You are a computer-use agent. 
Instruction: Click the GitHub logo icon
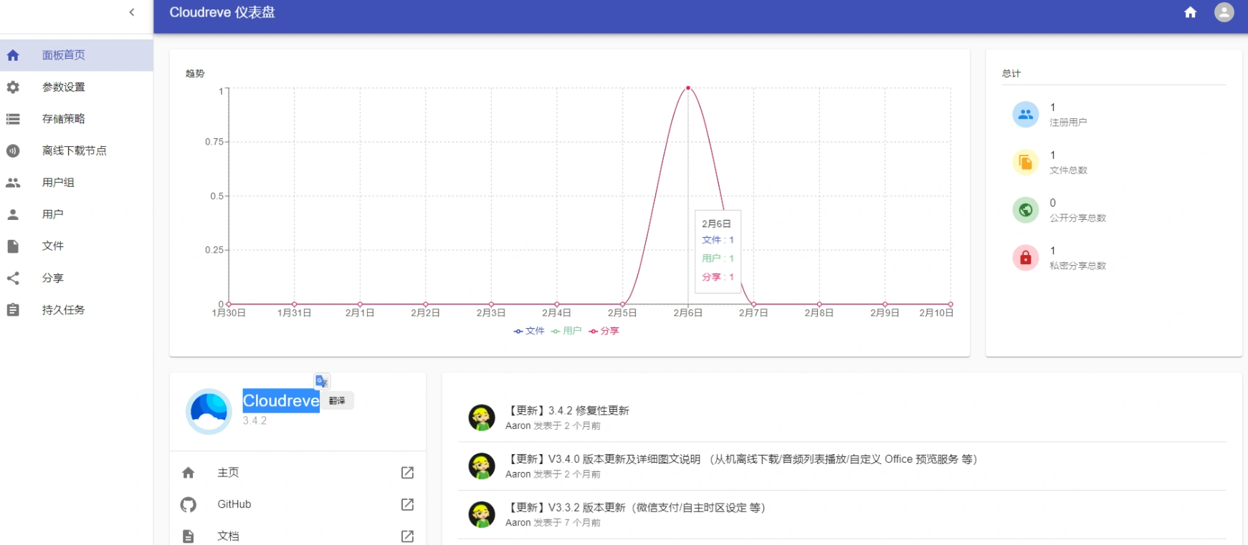pos(189,505)
